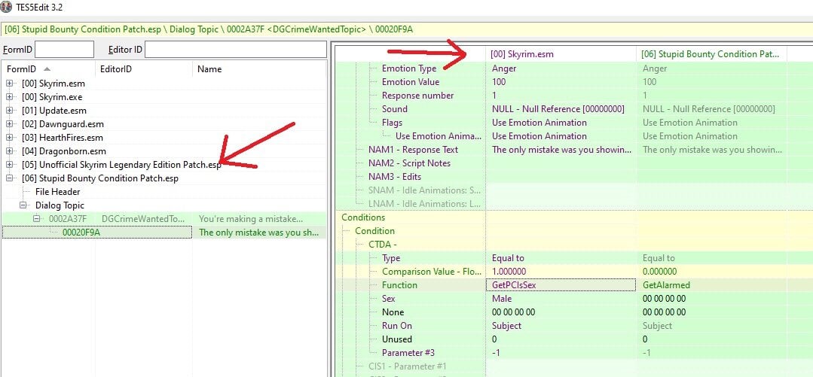Collapse the Dialog Topic tree node

[23, 205]
